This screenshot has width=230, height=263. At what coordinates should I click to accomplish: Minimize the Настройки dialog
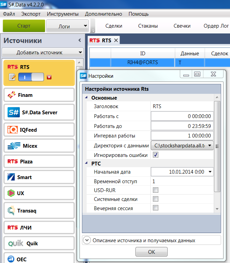[x=186, y=74]
